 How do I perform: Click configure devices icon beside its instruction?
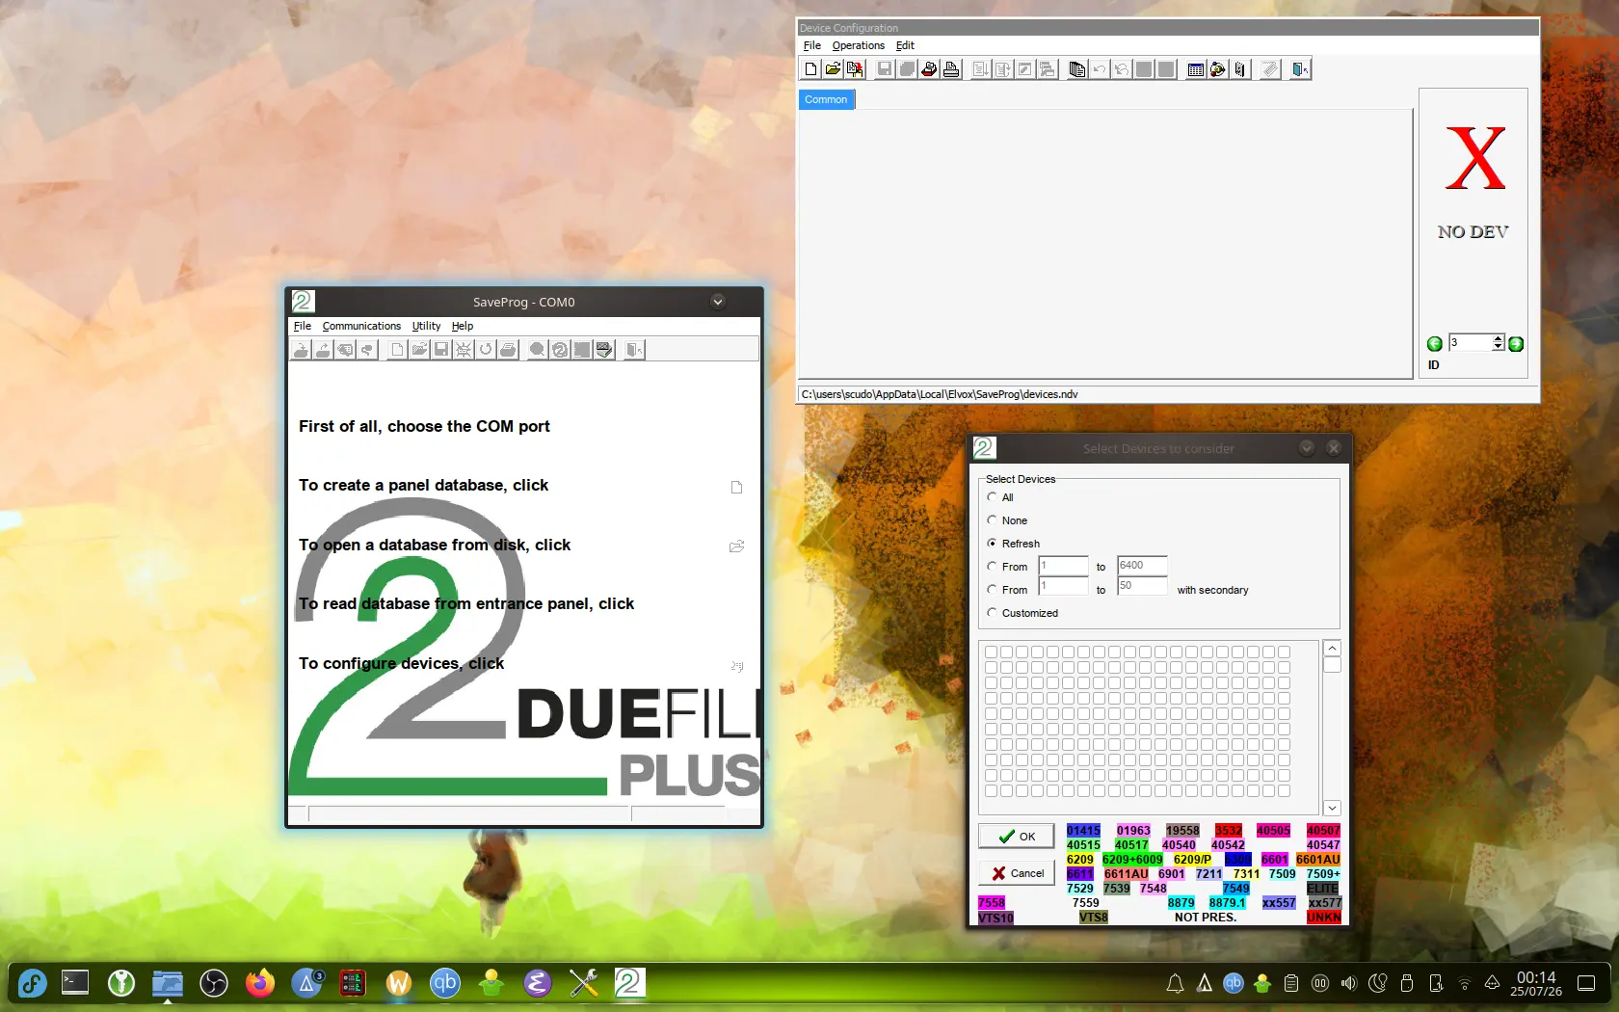coord(736,666)
